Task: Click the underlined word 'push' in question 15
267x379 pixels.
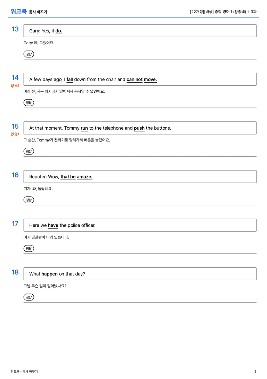Action: click(139, 128)
